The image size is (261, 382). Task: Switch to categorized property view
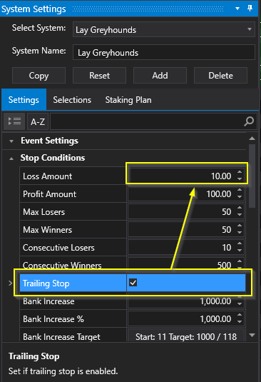click(14, 121)
